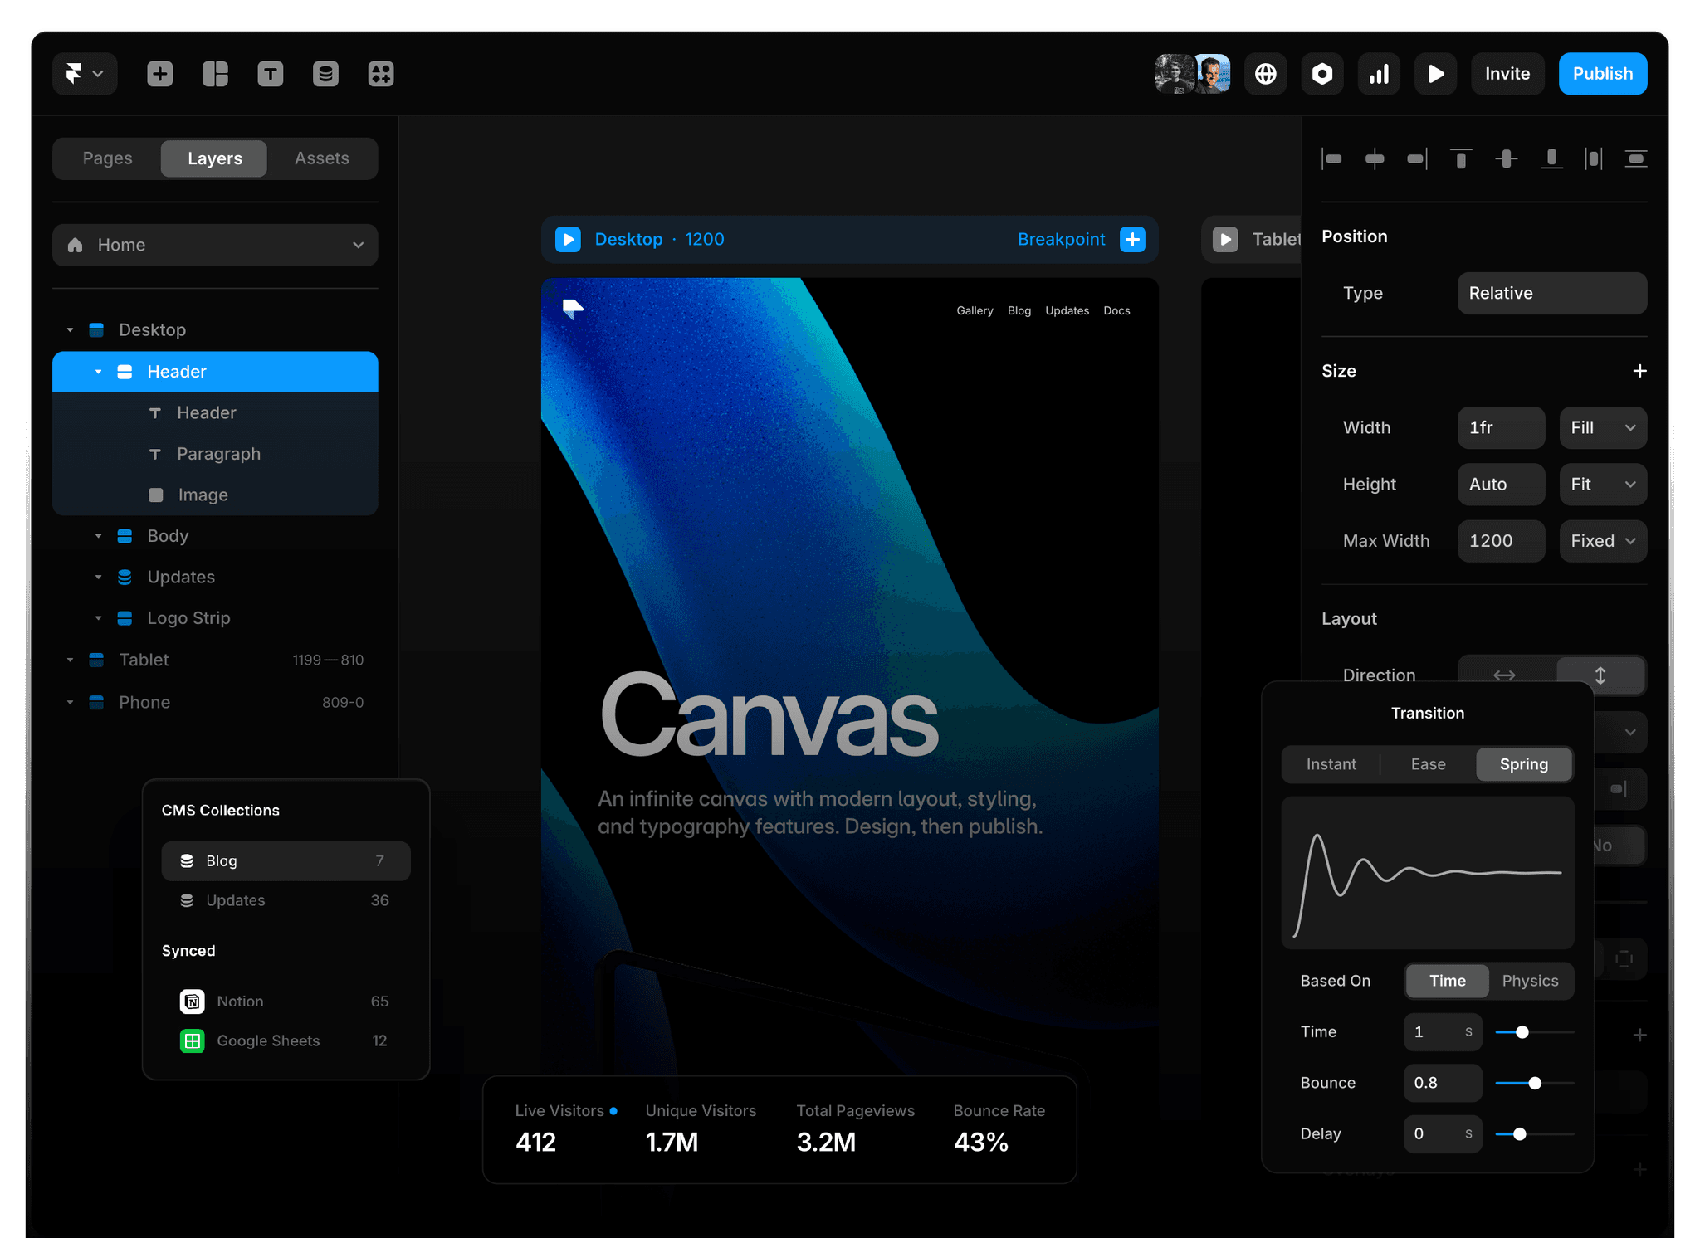
Task: Switch Based On to Physics
Action: tap(1530, 981)
